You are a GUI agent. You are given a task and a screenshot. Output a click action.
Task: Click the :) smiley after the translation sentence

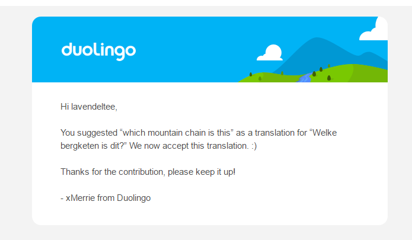(x=254, y=146)
